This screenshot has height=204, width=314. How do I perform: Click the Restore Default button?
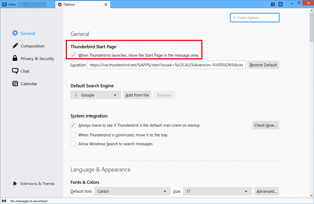(263, 65)
